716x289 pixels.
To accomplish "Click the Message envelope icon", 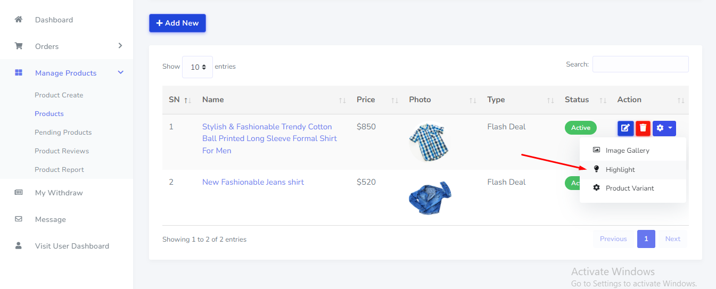I will [x=19, y=219].
